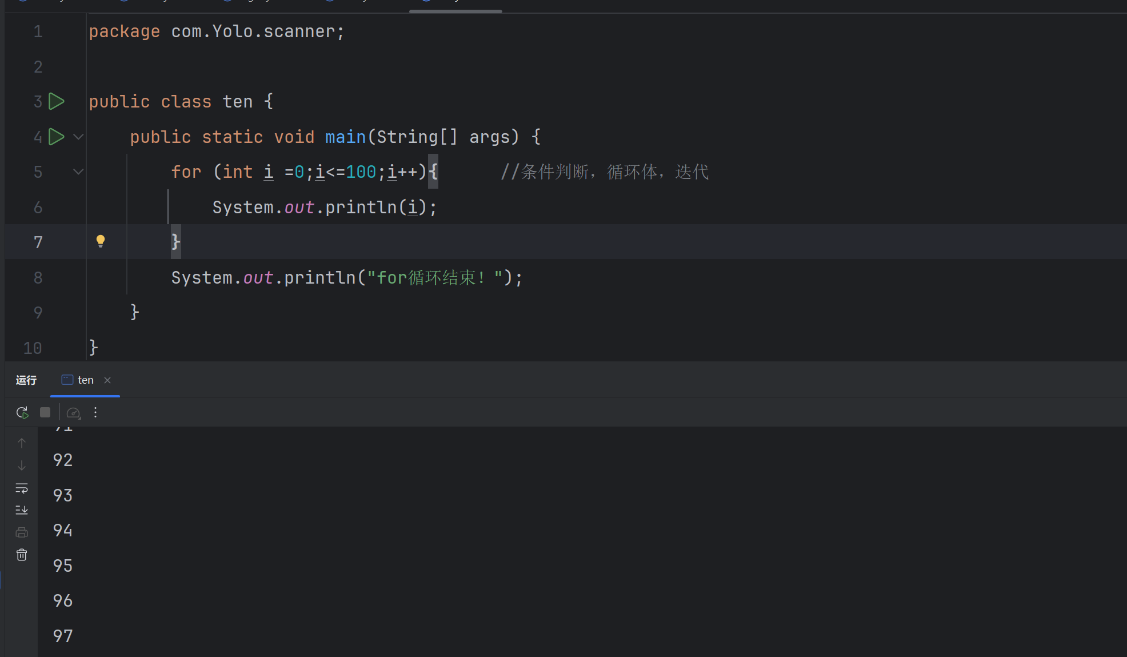1127x657 pixels.
Task: Click line number 1 in the gutter
Action: [38, 31]
